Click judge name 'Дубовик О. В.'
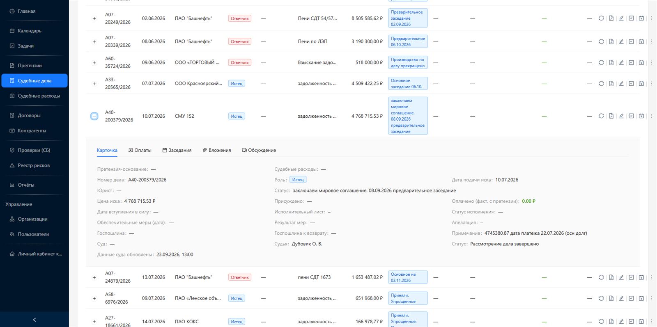 [307, 244]
